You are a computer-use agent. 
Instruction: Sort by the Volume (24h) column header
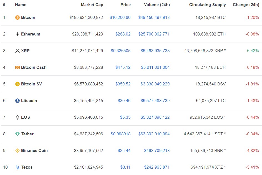(157, 5)
